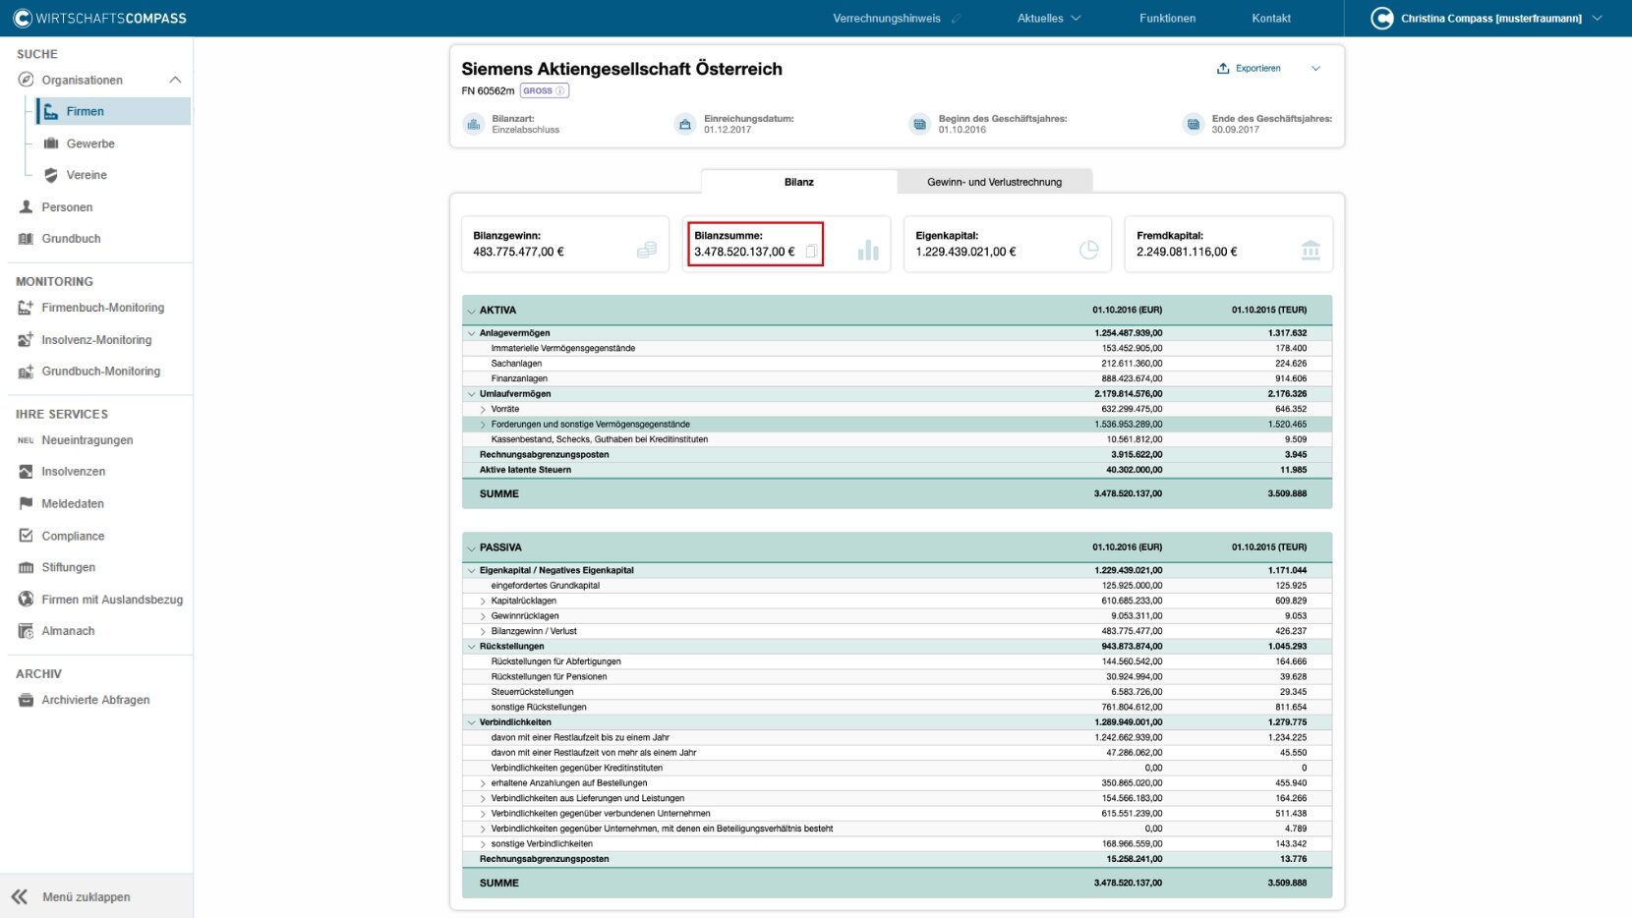This screenshot has width=1632, height=918.
Task: Open the Aktuelles dropdown menu
Action: point(1049,18)
